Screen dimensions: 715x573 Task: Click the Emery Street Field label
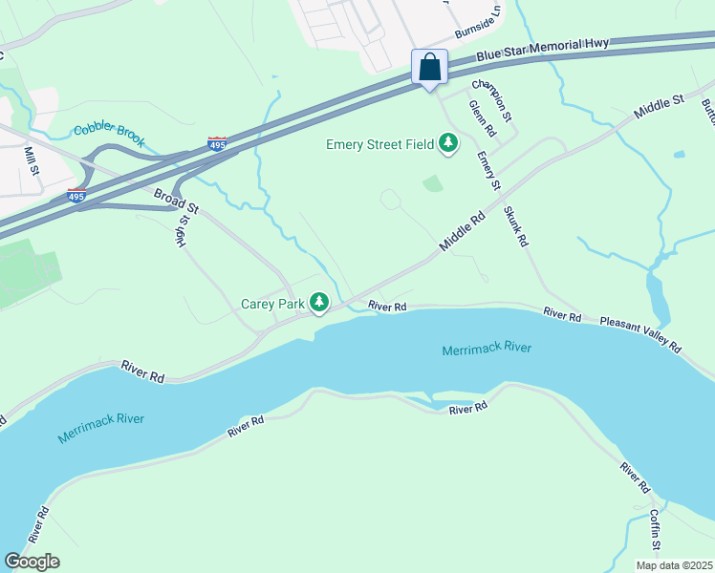pos(379,145)
